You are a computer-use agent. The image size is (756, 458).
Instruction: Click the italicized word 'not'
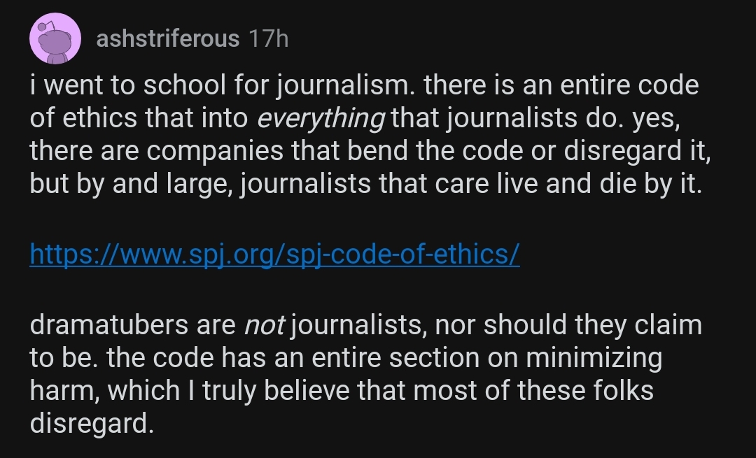click(264, 324)
